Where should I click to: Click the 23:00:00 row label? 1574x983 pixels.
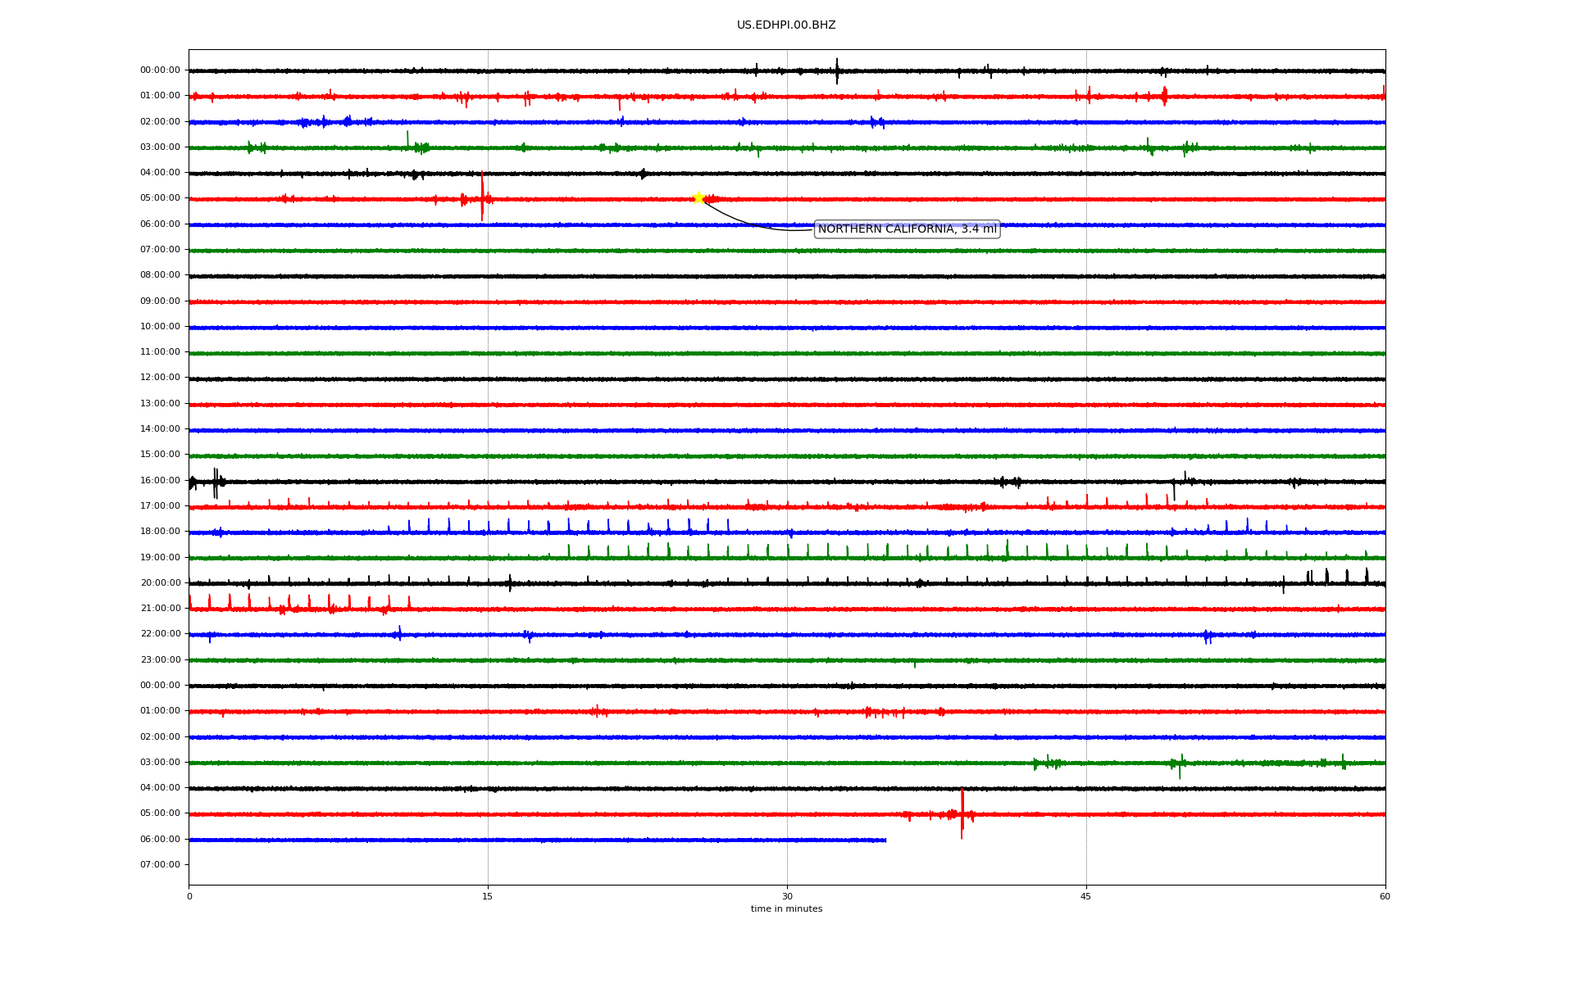160,660
